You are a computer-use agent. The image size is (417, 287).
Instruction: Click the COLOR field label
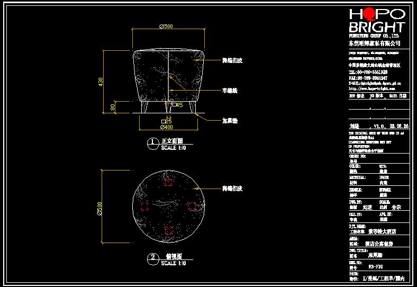tap(355, 166)
